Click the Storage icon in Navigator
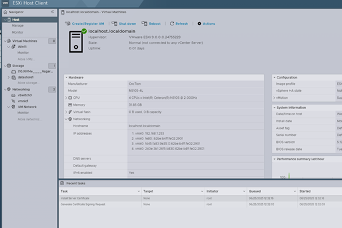Screen dimensions: 342x228 (x=9, y=66)
